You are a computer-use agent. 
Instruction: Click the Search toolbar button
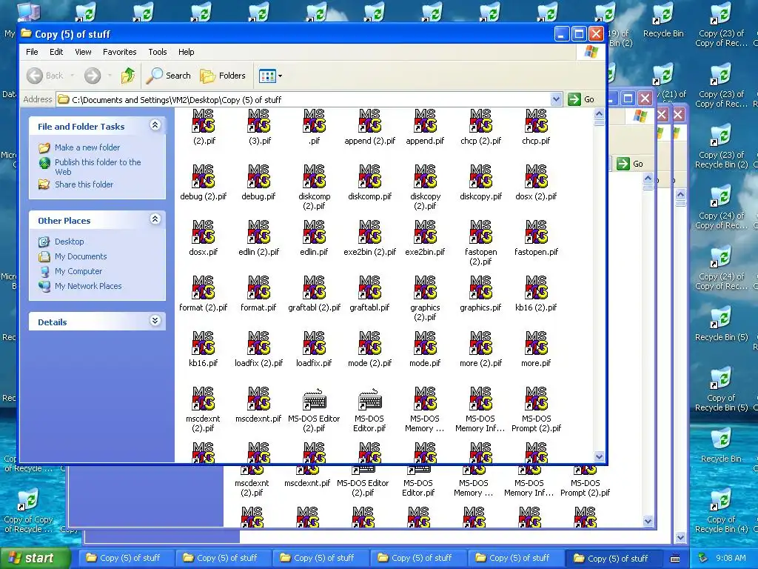[169, 76]
